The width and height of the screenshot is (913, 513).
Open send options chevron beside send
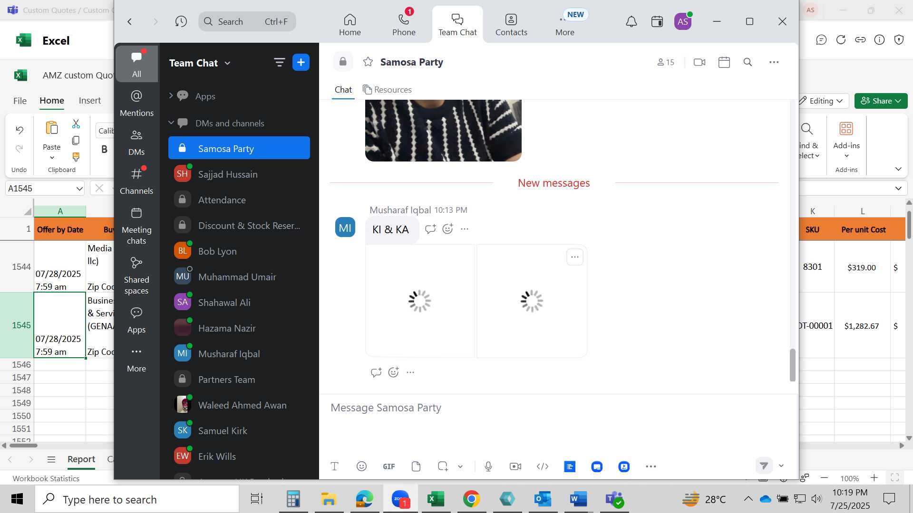pos(781,466)
